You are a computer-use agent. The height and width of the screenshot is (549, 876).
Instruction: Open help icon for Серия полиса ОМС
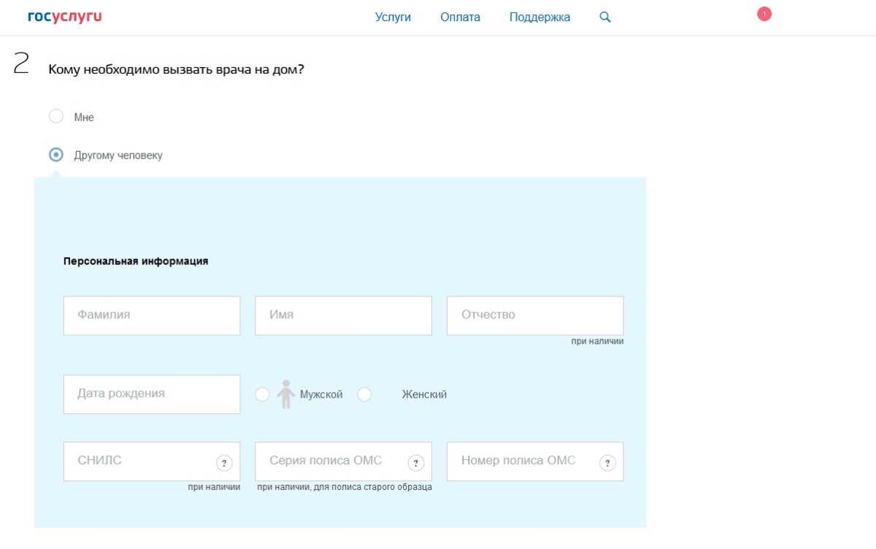point(416,463)
